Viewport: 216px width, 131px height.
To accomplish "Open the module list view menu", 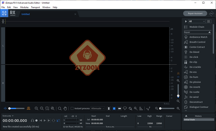I will (208, 22).
